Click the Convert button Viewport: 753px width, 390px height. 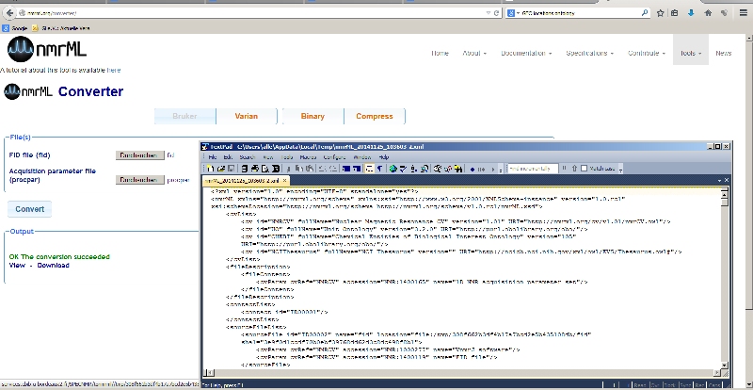coord(30,209)
